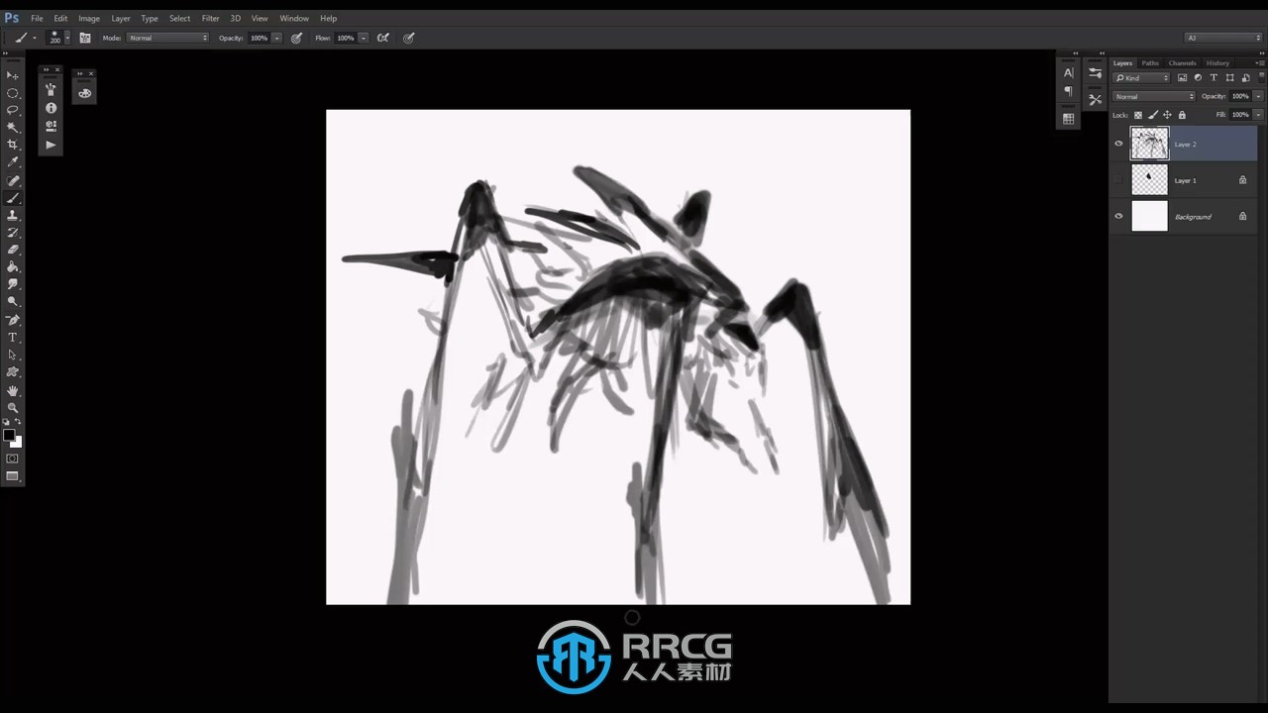Select the Hand tool
Viewport: 1268px width, 713px height.
click(13, 391)
